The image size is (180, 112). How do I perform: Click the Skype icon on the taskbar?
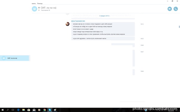50,110
